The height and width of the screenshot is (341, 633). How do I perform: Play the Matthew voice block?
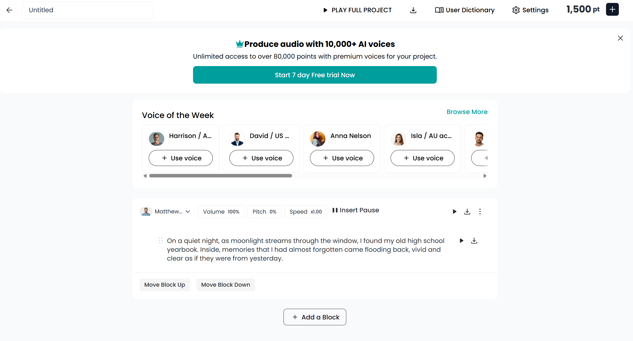454,212
